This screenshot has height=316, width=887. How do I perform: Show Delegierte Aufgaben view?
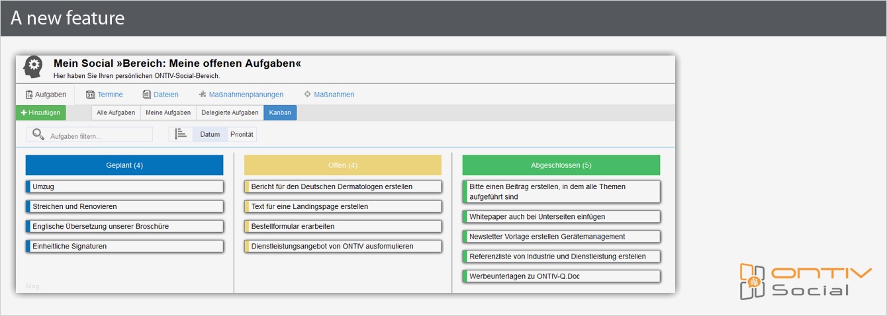tap(230, 113)
